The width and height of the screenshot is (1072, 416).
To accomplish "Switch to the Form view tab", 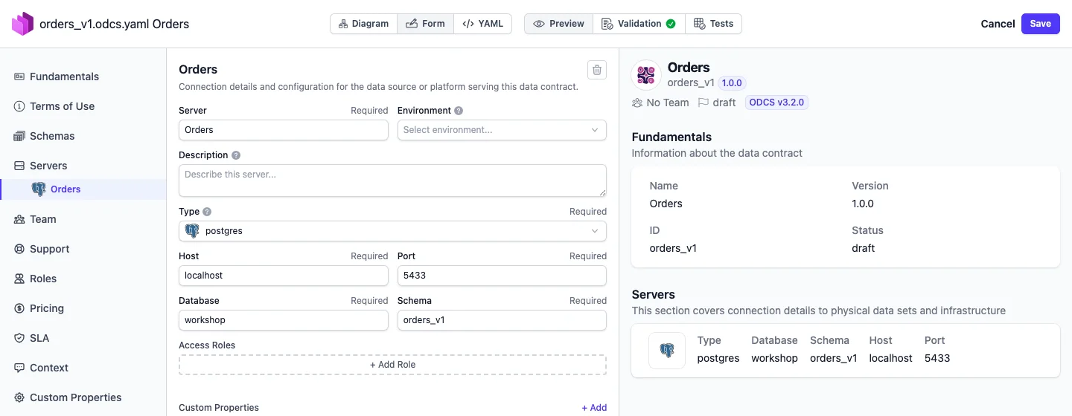I will point(425,24).
